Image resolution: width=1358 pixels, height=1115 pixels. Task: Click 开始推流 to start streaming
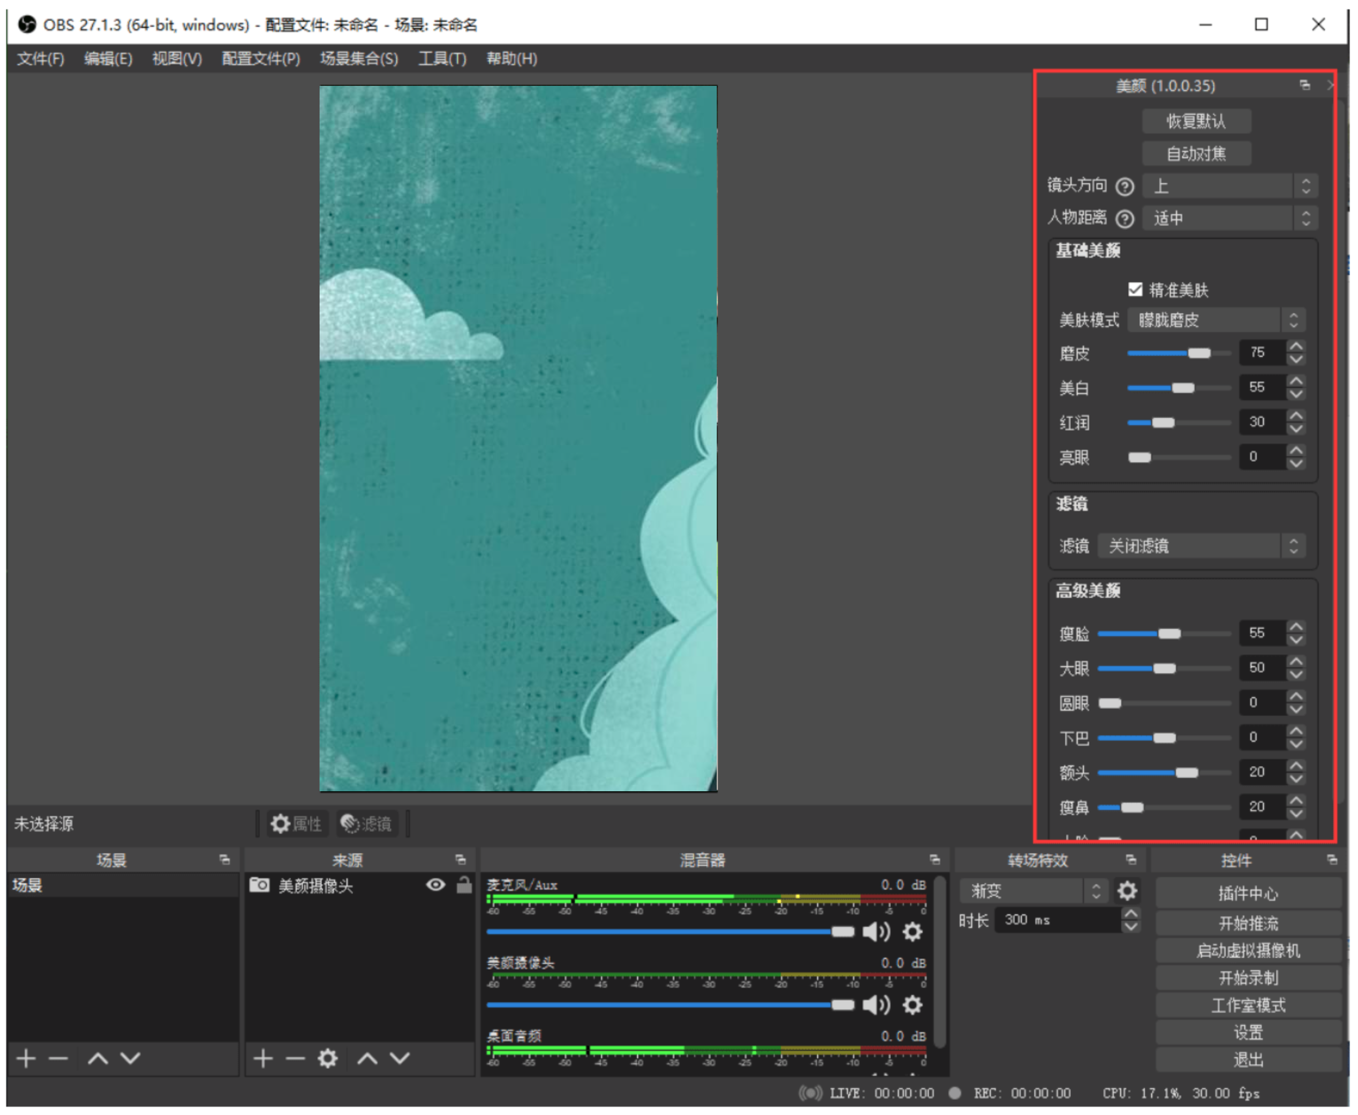[1248, 923]
